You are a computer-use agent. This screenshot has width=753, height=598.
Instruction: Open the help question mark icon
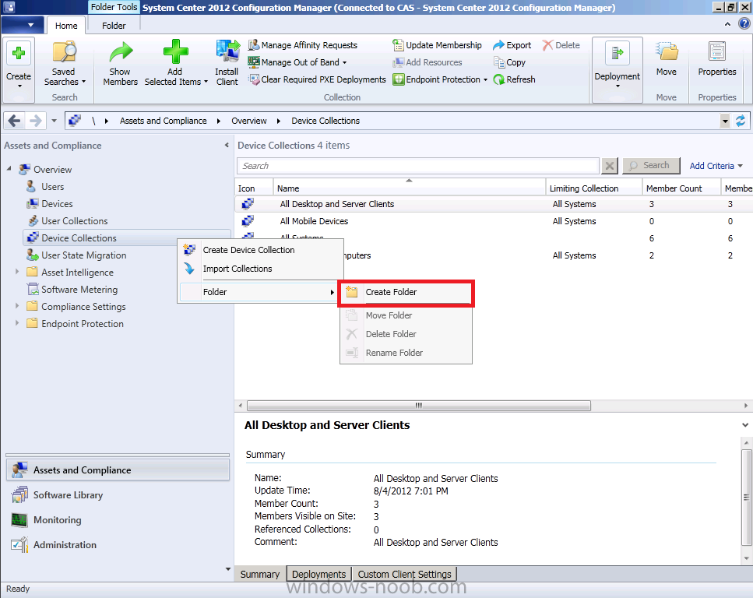(744, 23)
